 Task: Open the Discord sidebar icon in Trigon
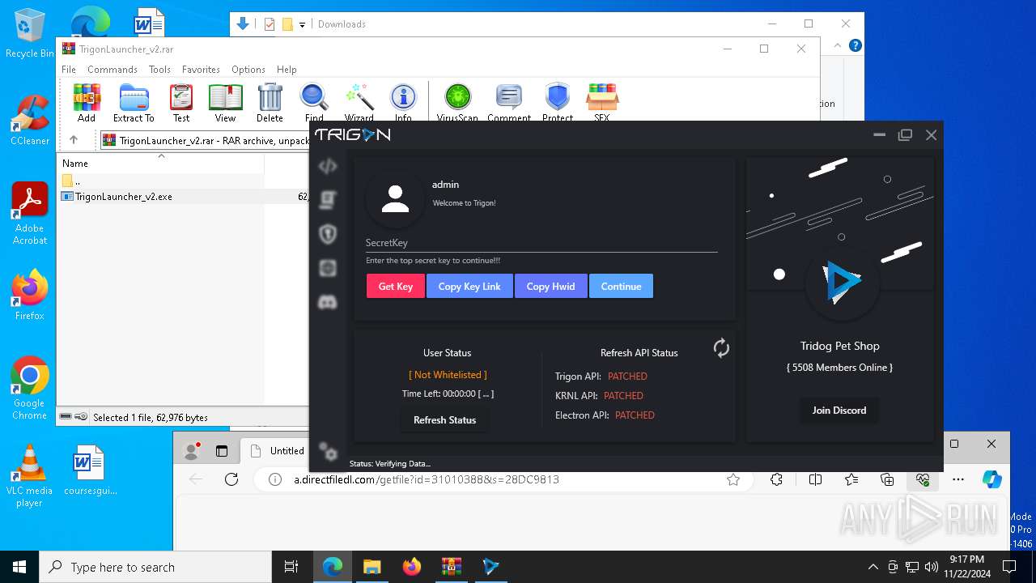[328, 302]
